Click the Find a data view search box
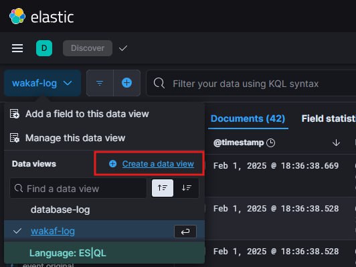This screenshot has width=356, height=267. pos(78,189)
